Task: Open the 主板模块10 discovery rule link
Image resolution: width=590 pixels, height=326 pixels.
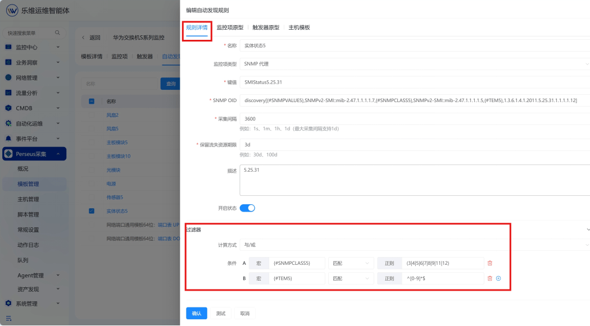Action: click(x=118, y=156)
